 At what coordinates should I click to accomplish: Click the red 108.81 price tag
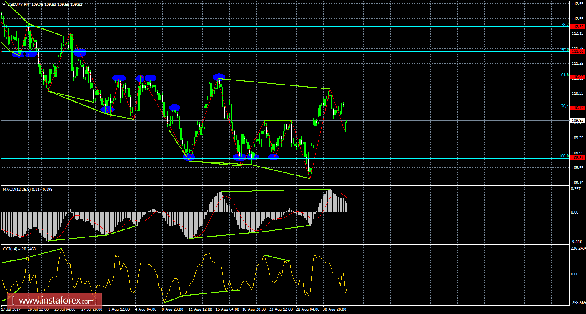(578, 158)
